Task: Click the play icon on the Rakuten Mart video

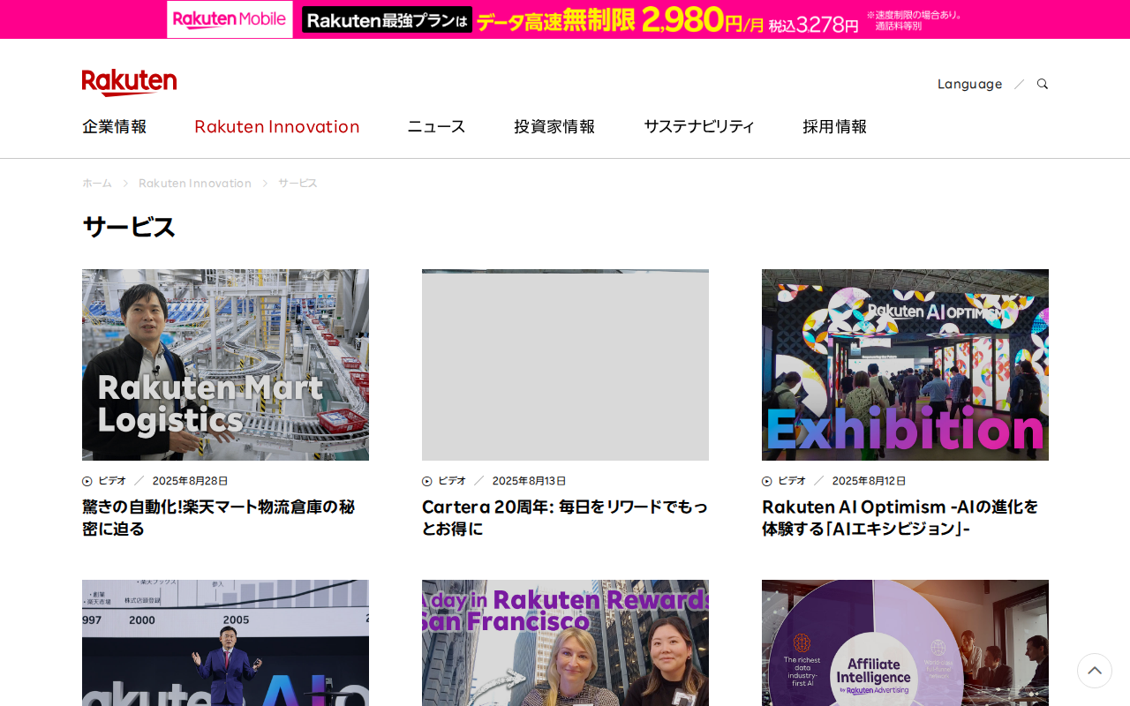Action: [84, 480]
